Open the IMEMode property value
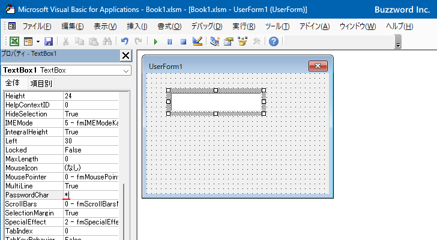 coord(91,123)
